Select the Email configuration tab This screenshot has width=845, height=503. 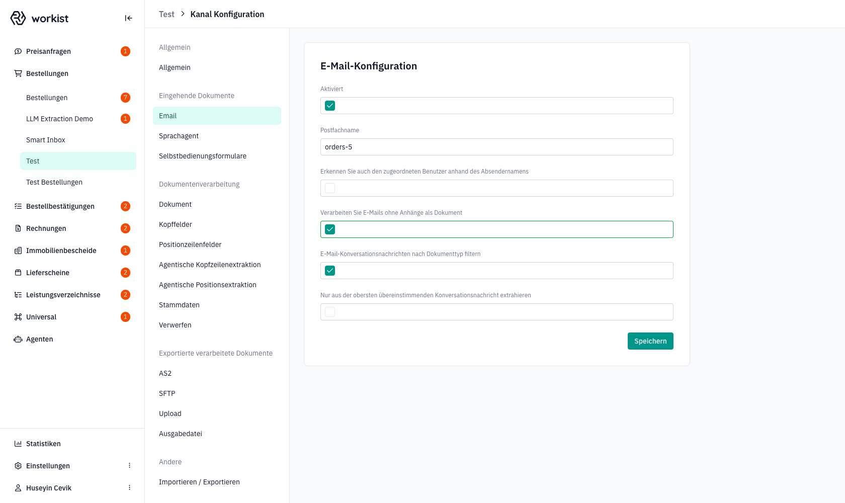pyautogui.click(x=217, y=116)
